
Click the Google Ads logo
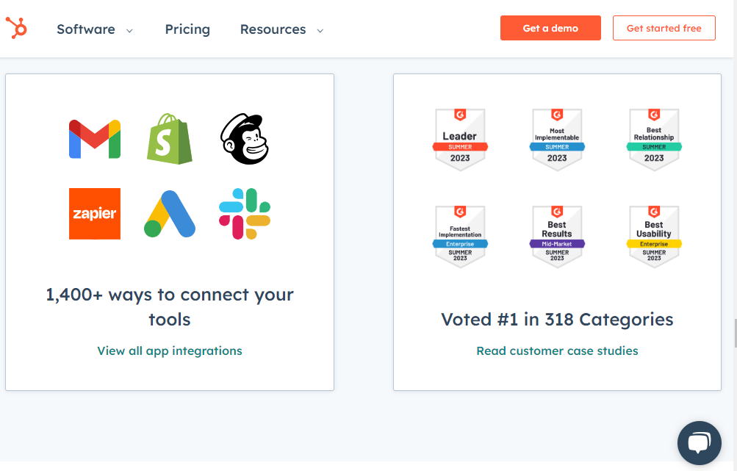coord(169,214)
